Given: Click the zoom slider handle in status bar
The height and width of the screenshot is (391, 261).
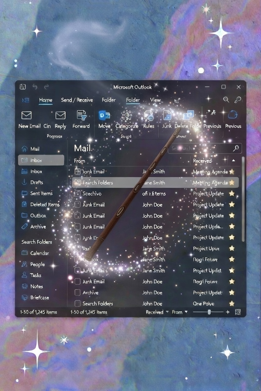Looking at the screenshot, I should click(x=209, y=312).
